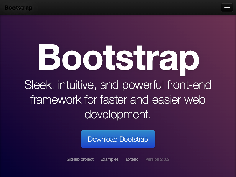Click the Download Bootstrap button
The image size is (236, 177).
(x=118, y=139)
